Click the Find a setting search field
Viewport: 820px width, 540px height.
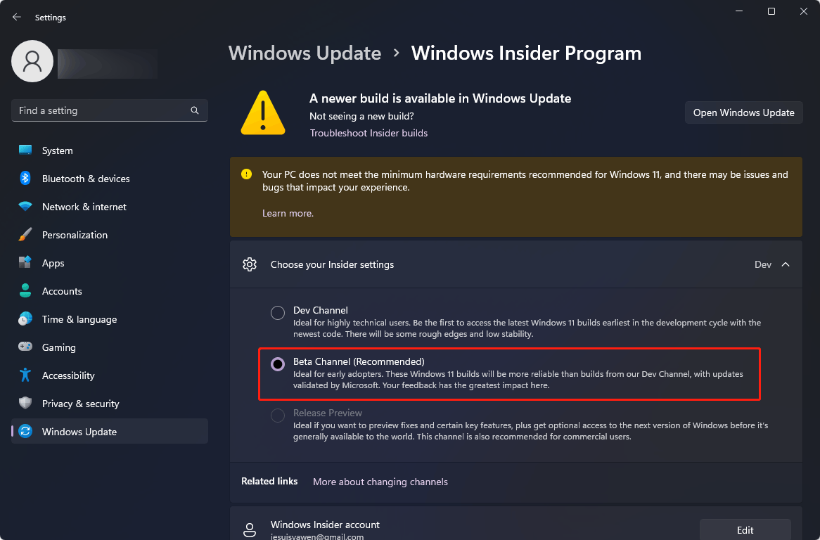tap(109, 110)
